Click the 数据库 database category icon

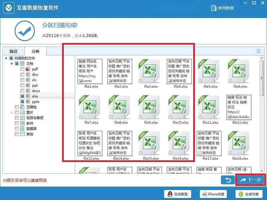tap(22, 129)
